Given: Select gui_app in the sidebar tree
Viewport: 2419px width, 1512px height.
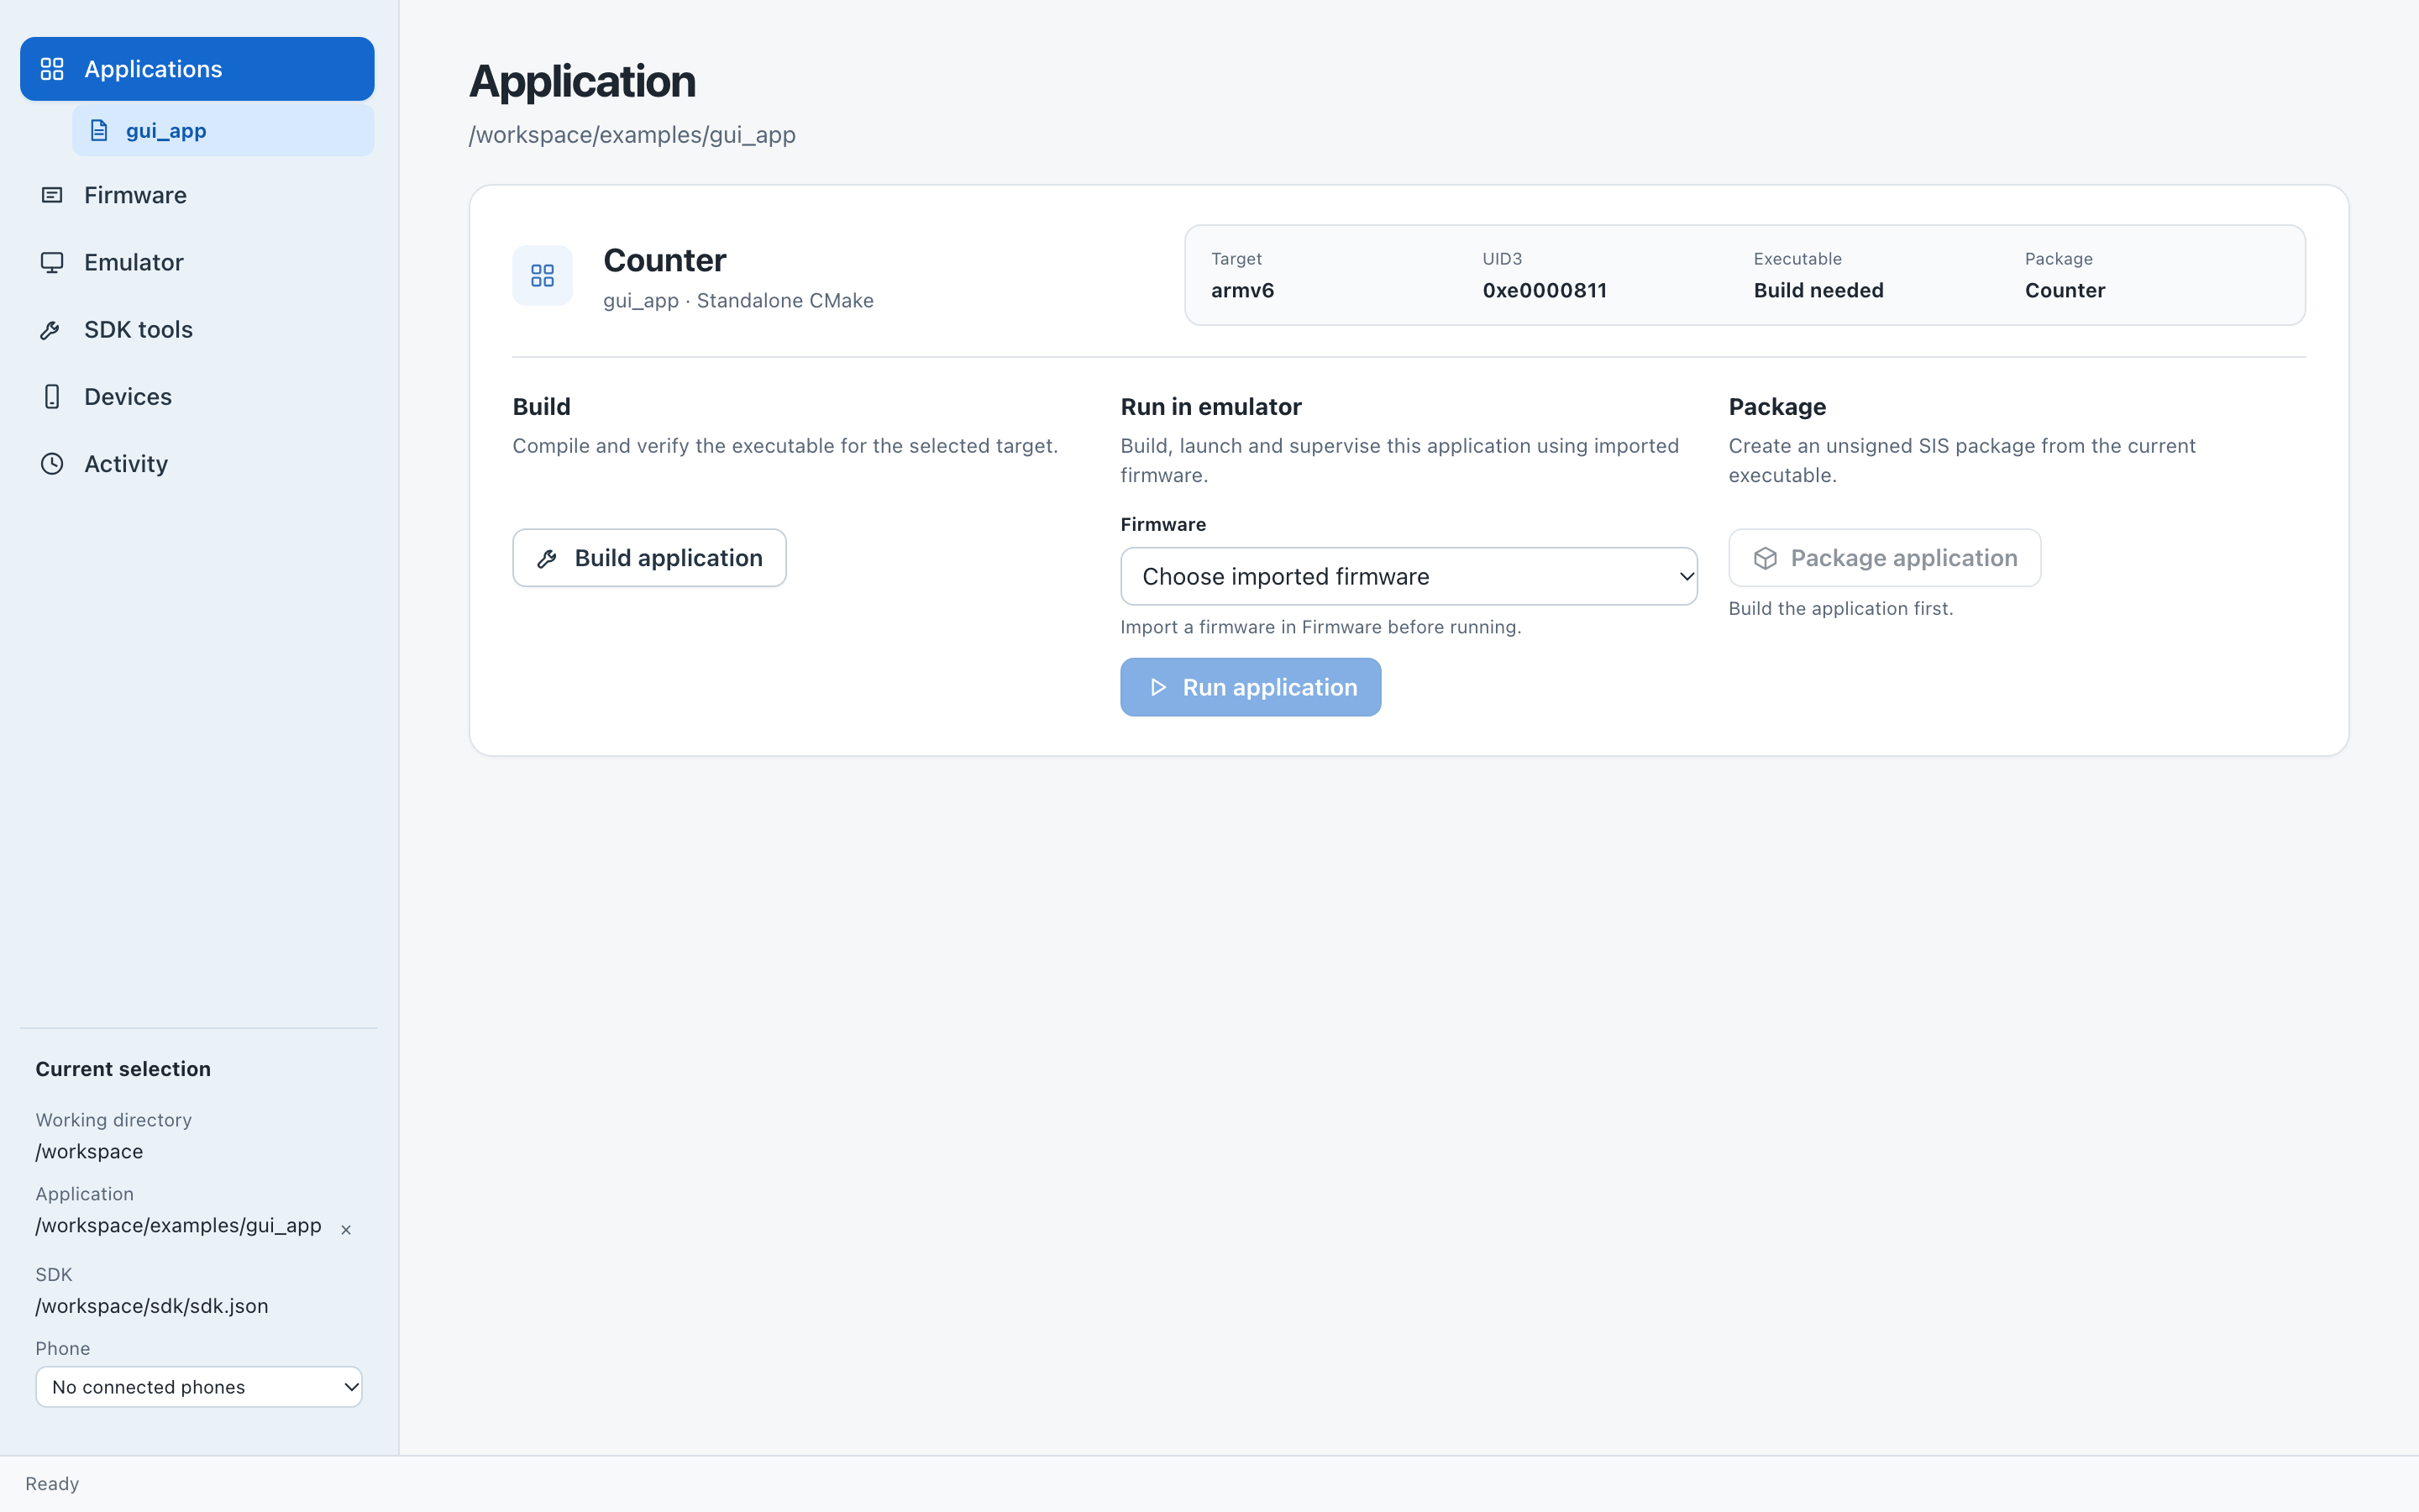Looking at the screenshot, I should pyautogui.click(x=223, y=131).
